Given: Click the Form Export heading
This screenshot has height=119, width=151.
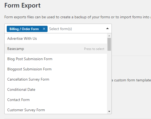Looking at the screenshot, I should click(x=22, y=5).
